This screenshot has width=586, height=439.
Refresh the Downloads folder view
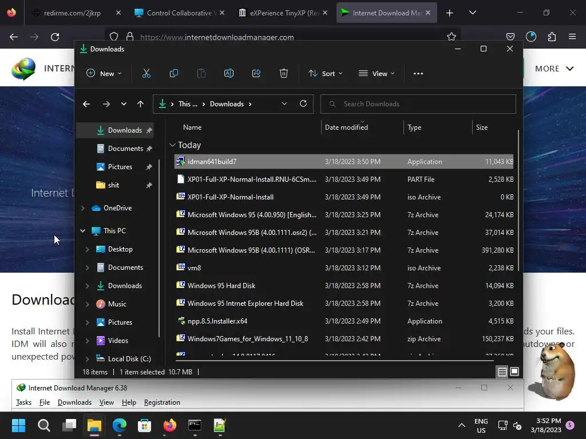click(x=303, y=104)
